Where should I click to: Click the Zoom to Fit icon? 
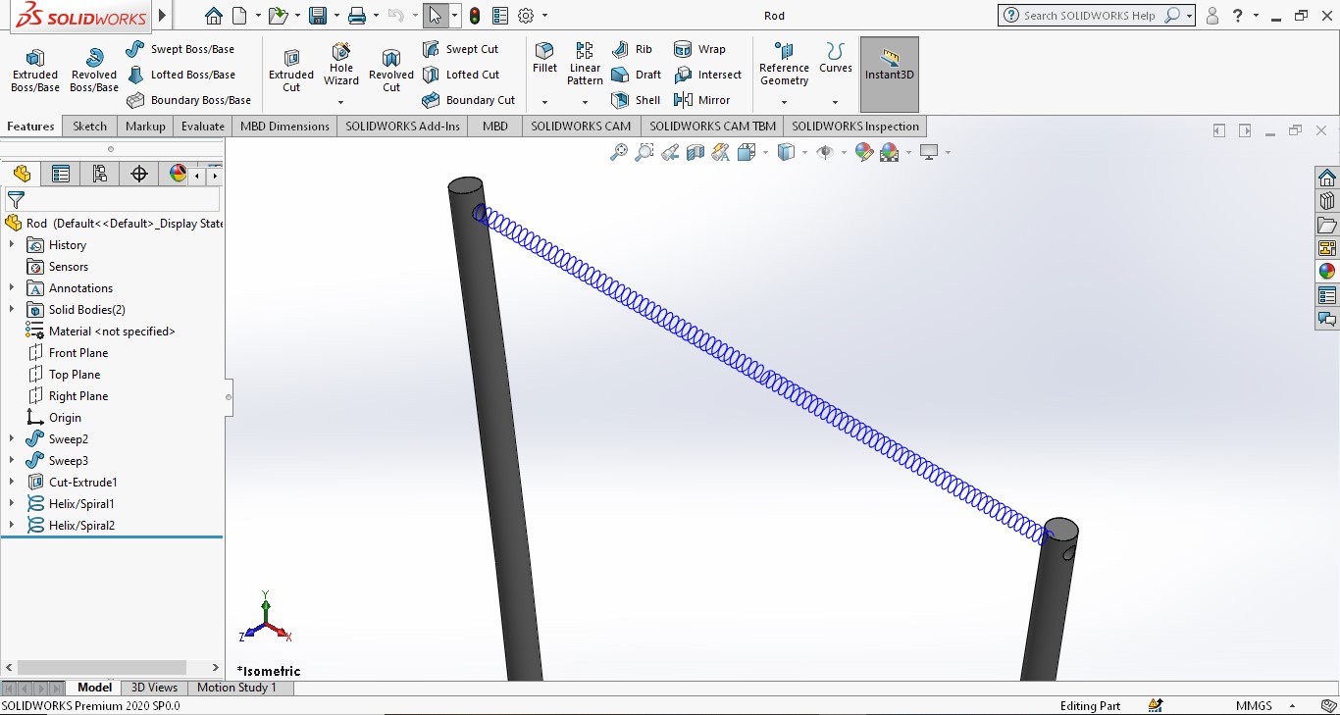click(x=619, y=152)
